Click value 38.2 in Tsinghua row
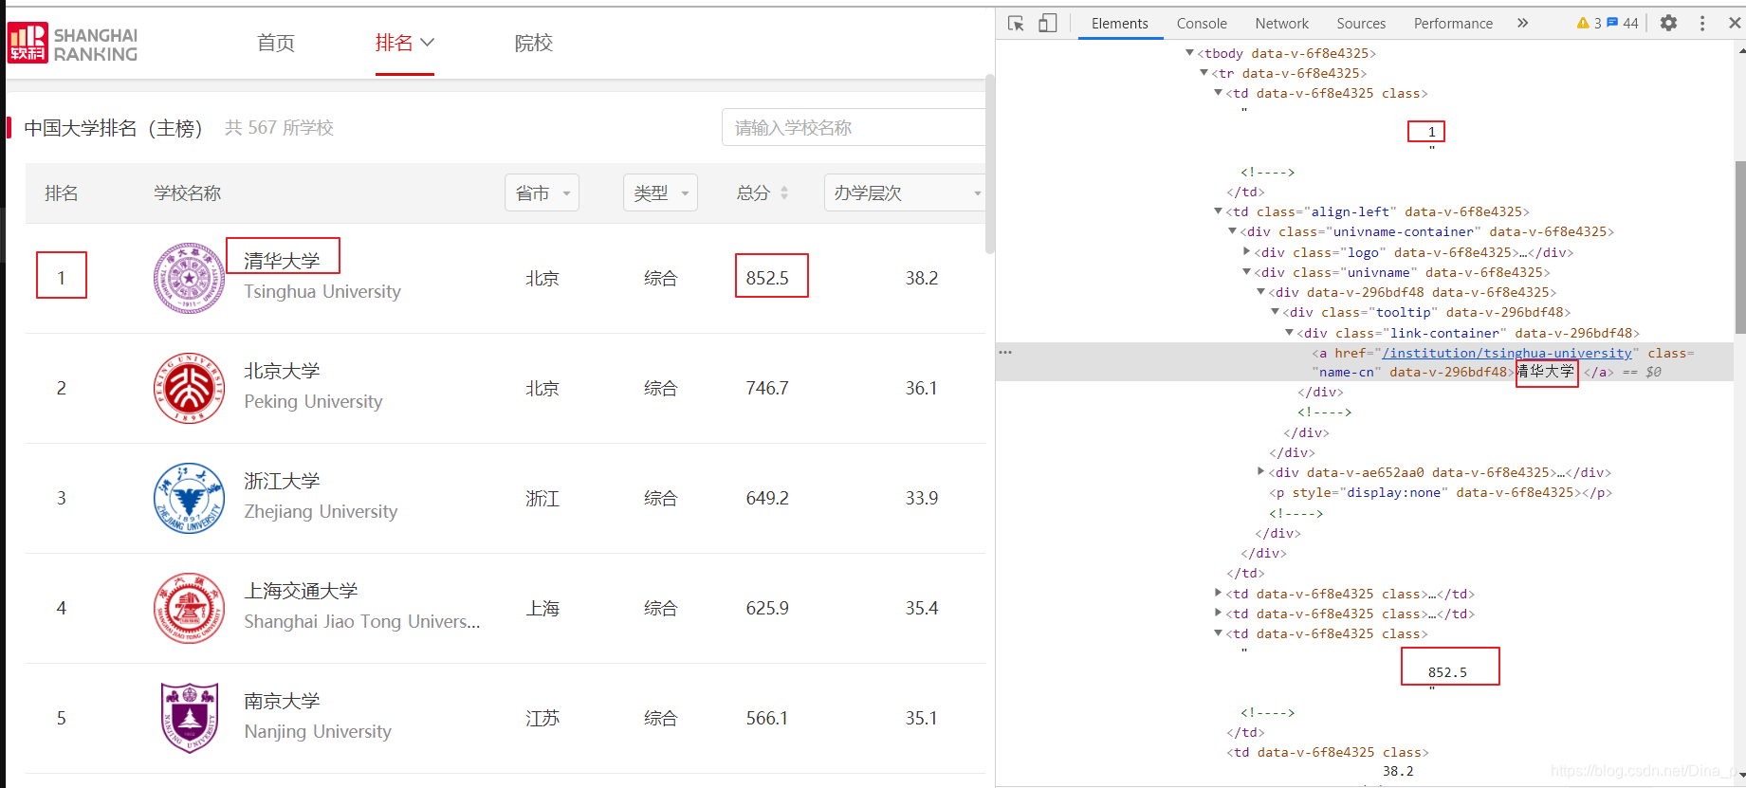The width and height of the screenshot is (1746, 788). (x=922, y=278)
